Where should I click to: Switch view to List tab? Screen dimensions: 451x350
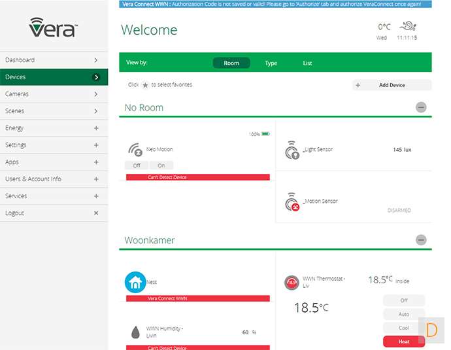coord(307,63)
